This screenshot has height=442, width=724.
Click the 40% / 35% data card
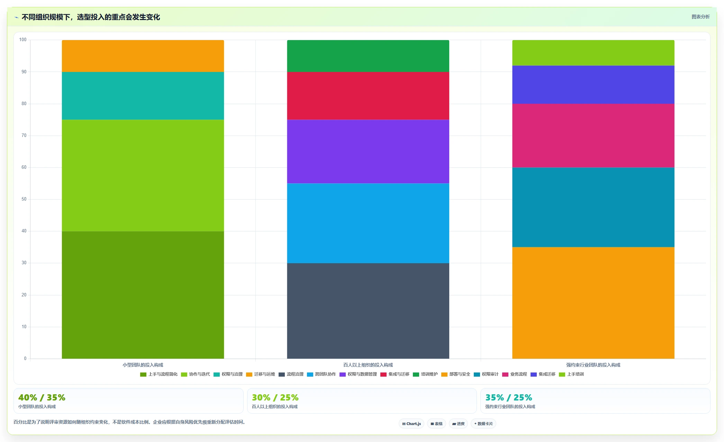(128, 401)
